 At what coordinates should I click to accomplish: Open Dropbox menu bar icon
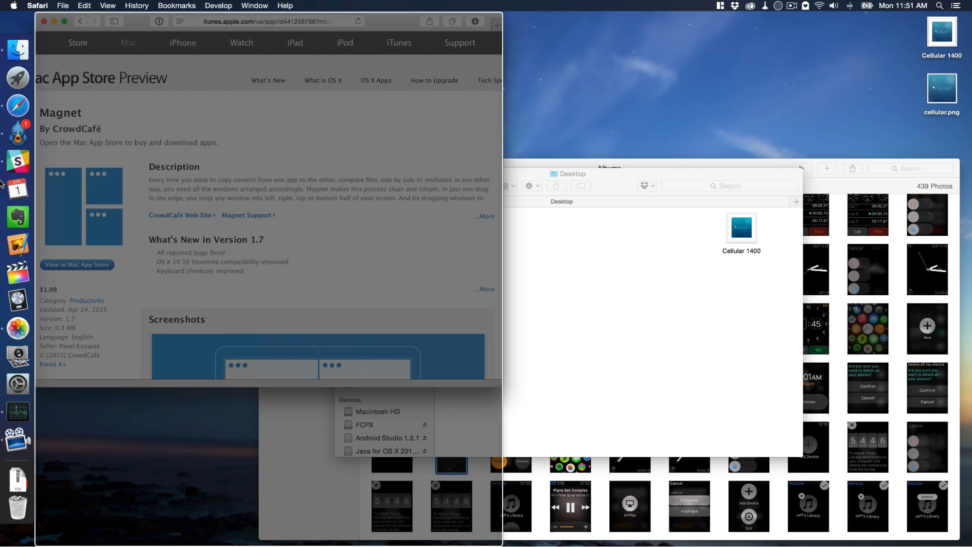[x=735, y=6]
